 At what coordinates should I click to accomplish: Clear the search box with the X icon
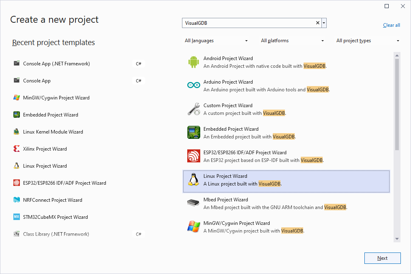coord(318,23)
